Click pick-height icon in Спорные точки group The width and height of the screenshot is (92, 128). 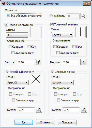pos(84,110)
